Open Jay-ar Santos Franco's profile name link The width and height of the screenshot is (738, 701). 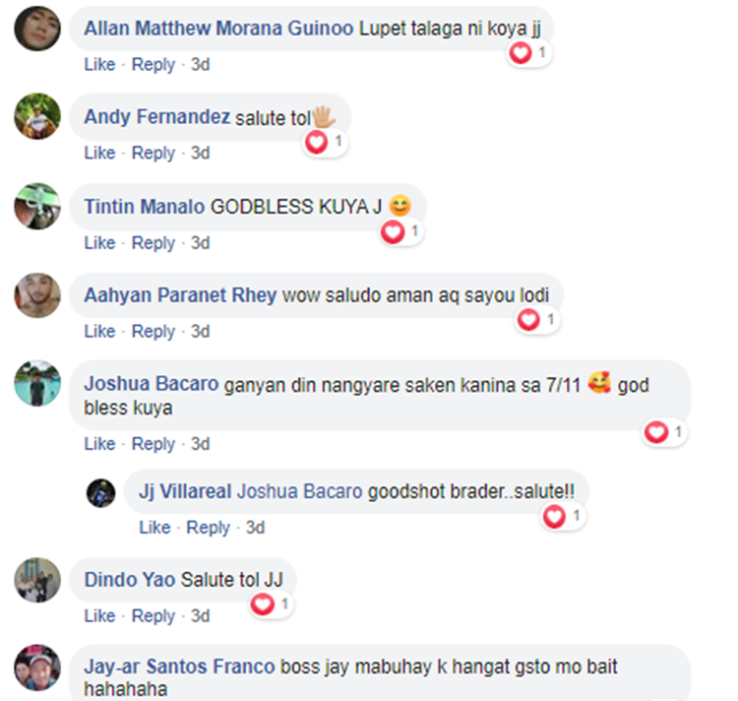tap(179, 667)
